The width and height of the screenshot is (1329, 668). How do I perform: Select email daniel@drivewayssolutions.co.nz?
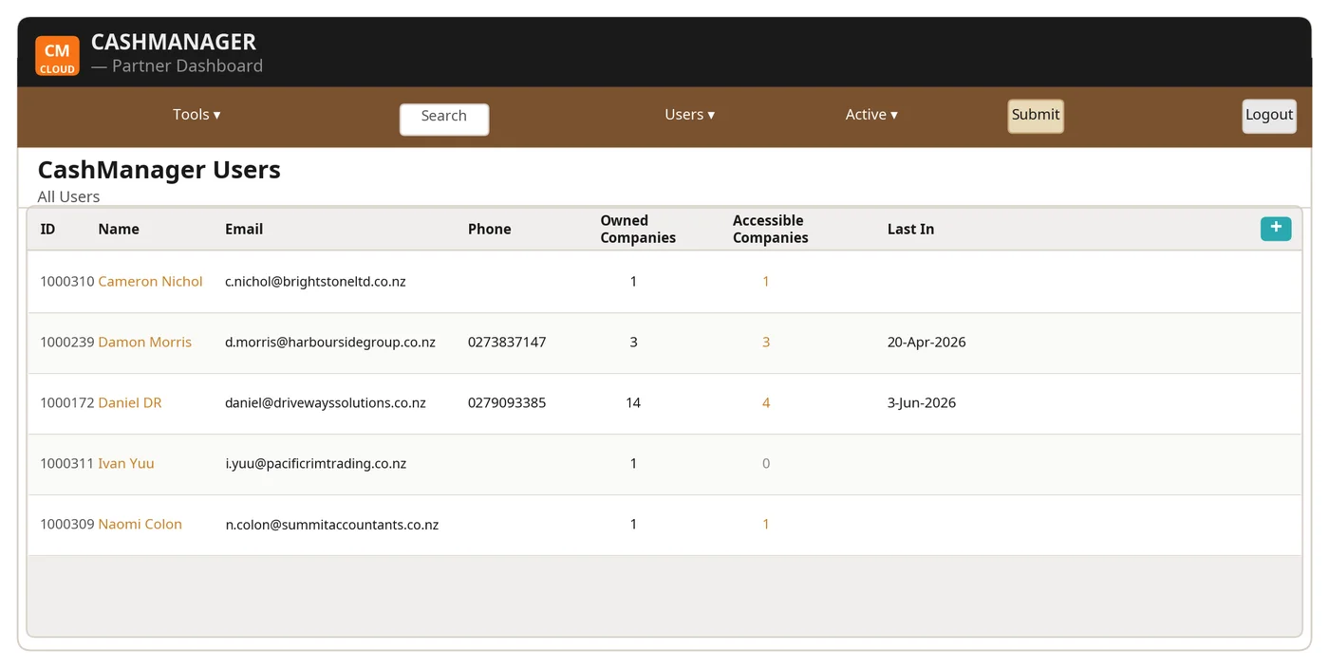[x=326, y=403]
